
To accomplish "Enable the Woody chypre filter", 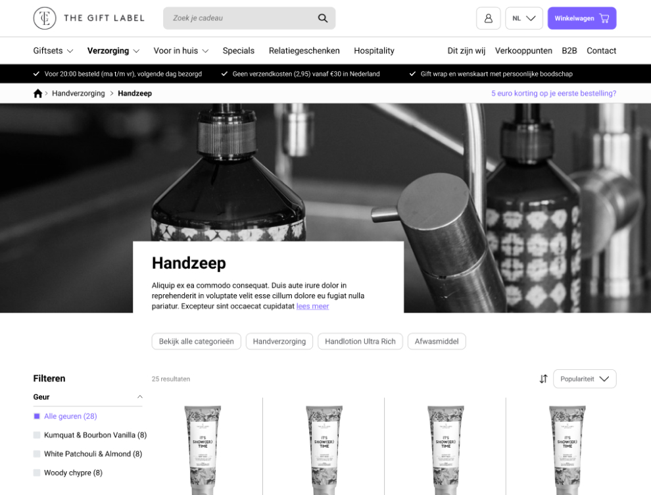I will coord(37,473).
